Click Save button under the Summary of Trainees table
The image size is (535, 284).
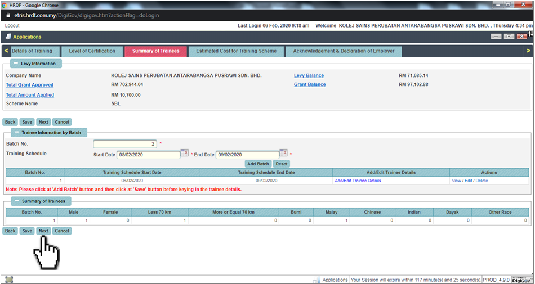click(x=27, y=231)
